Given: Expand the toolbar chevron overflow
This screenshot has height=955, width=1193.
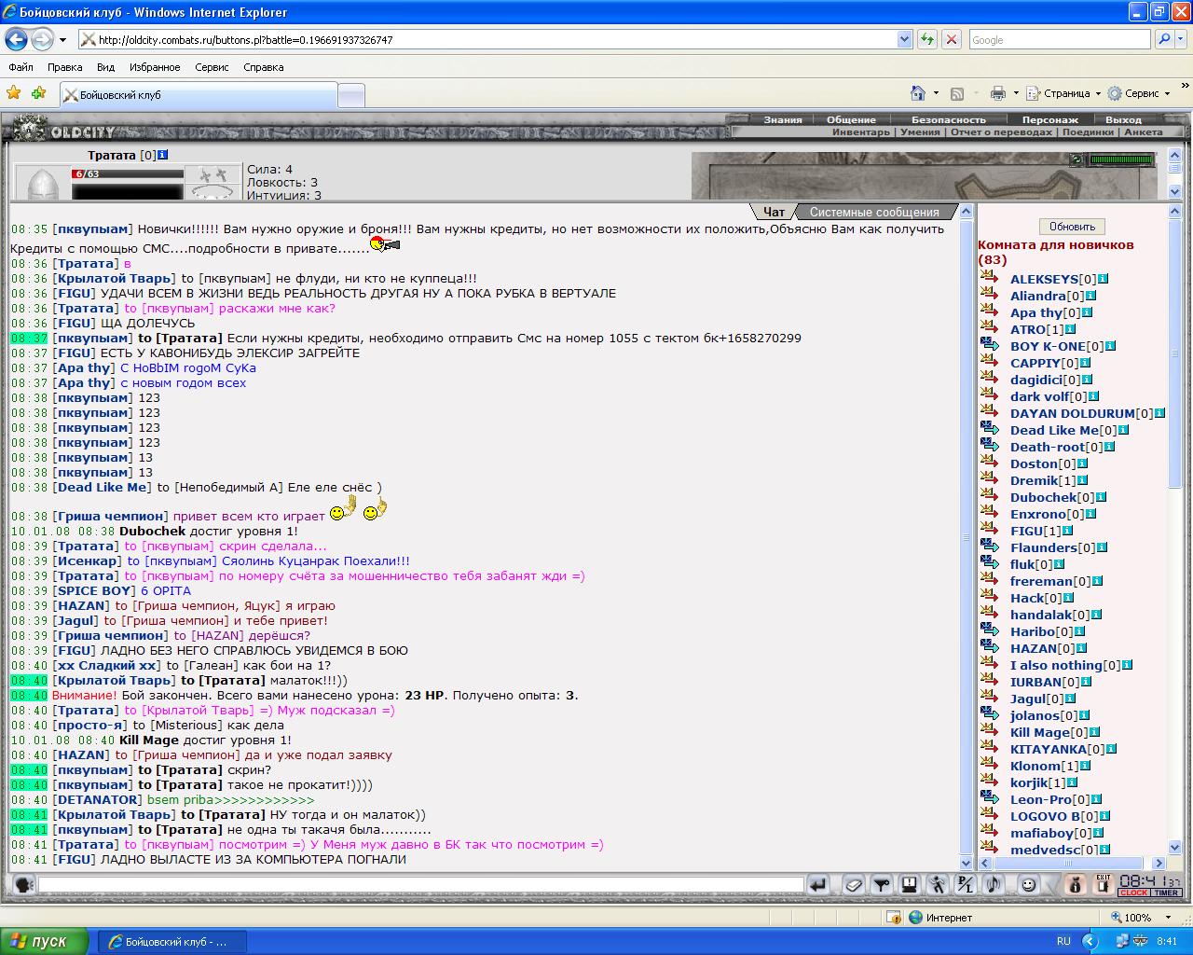Looking at the screenshot, I should coord(1186,87).
